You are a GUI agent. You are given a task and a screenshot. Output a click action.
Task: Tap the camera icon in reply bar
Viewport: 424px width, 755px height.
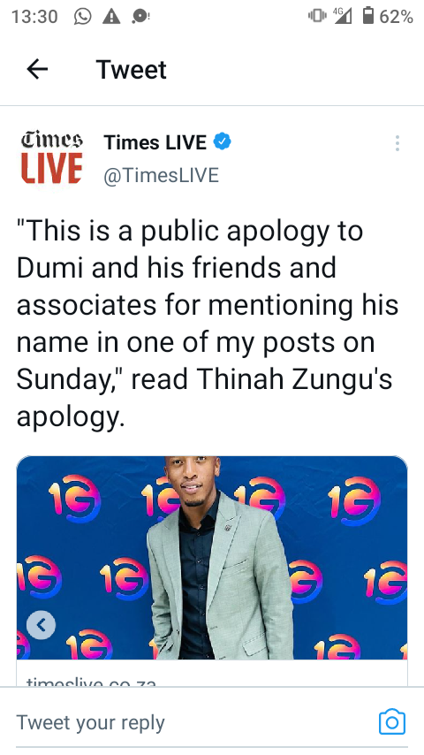[x=391, y=721]
